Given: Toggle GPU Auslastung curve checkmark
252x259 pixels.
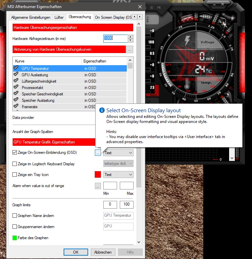Looking at the screenshot, I should click(x=16, y=74).
